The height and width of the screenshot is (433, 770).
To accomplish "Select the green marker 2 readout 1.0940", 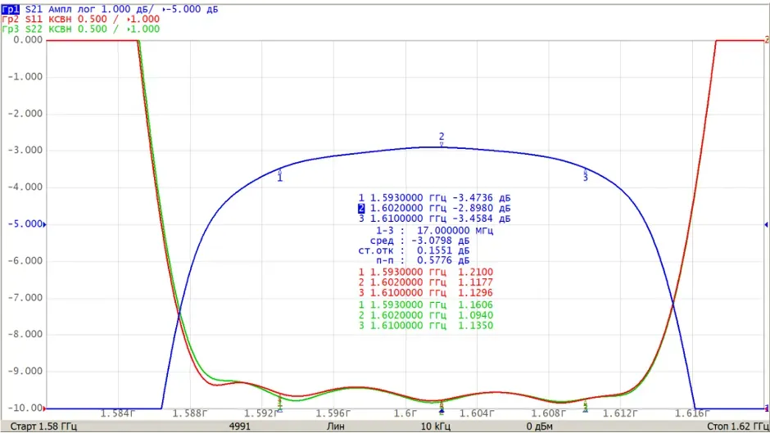I will pyautogui.click(x=475, y=315).
